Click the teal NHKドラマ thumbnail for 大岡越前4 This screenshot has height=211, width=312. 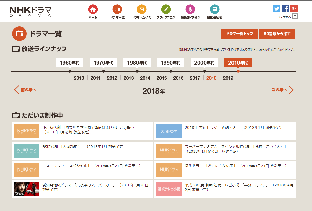[27, 151]
